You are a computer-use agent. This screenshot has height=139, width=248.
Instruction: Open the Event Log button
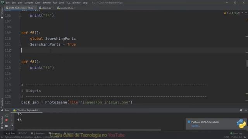[x=236, y=133]
